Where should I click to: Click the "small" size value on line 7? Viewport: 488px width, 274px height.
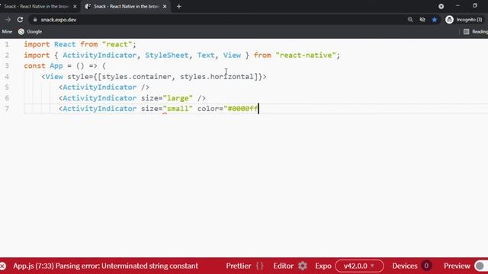point(178,109)
